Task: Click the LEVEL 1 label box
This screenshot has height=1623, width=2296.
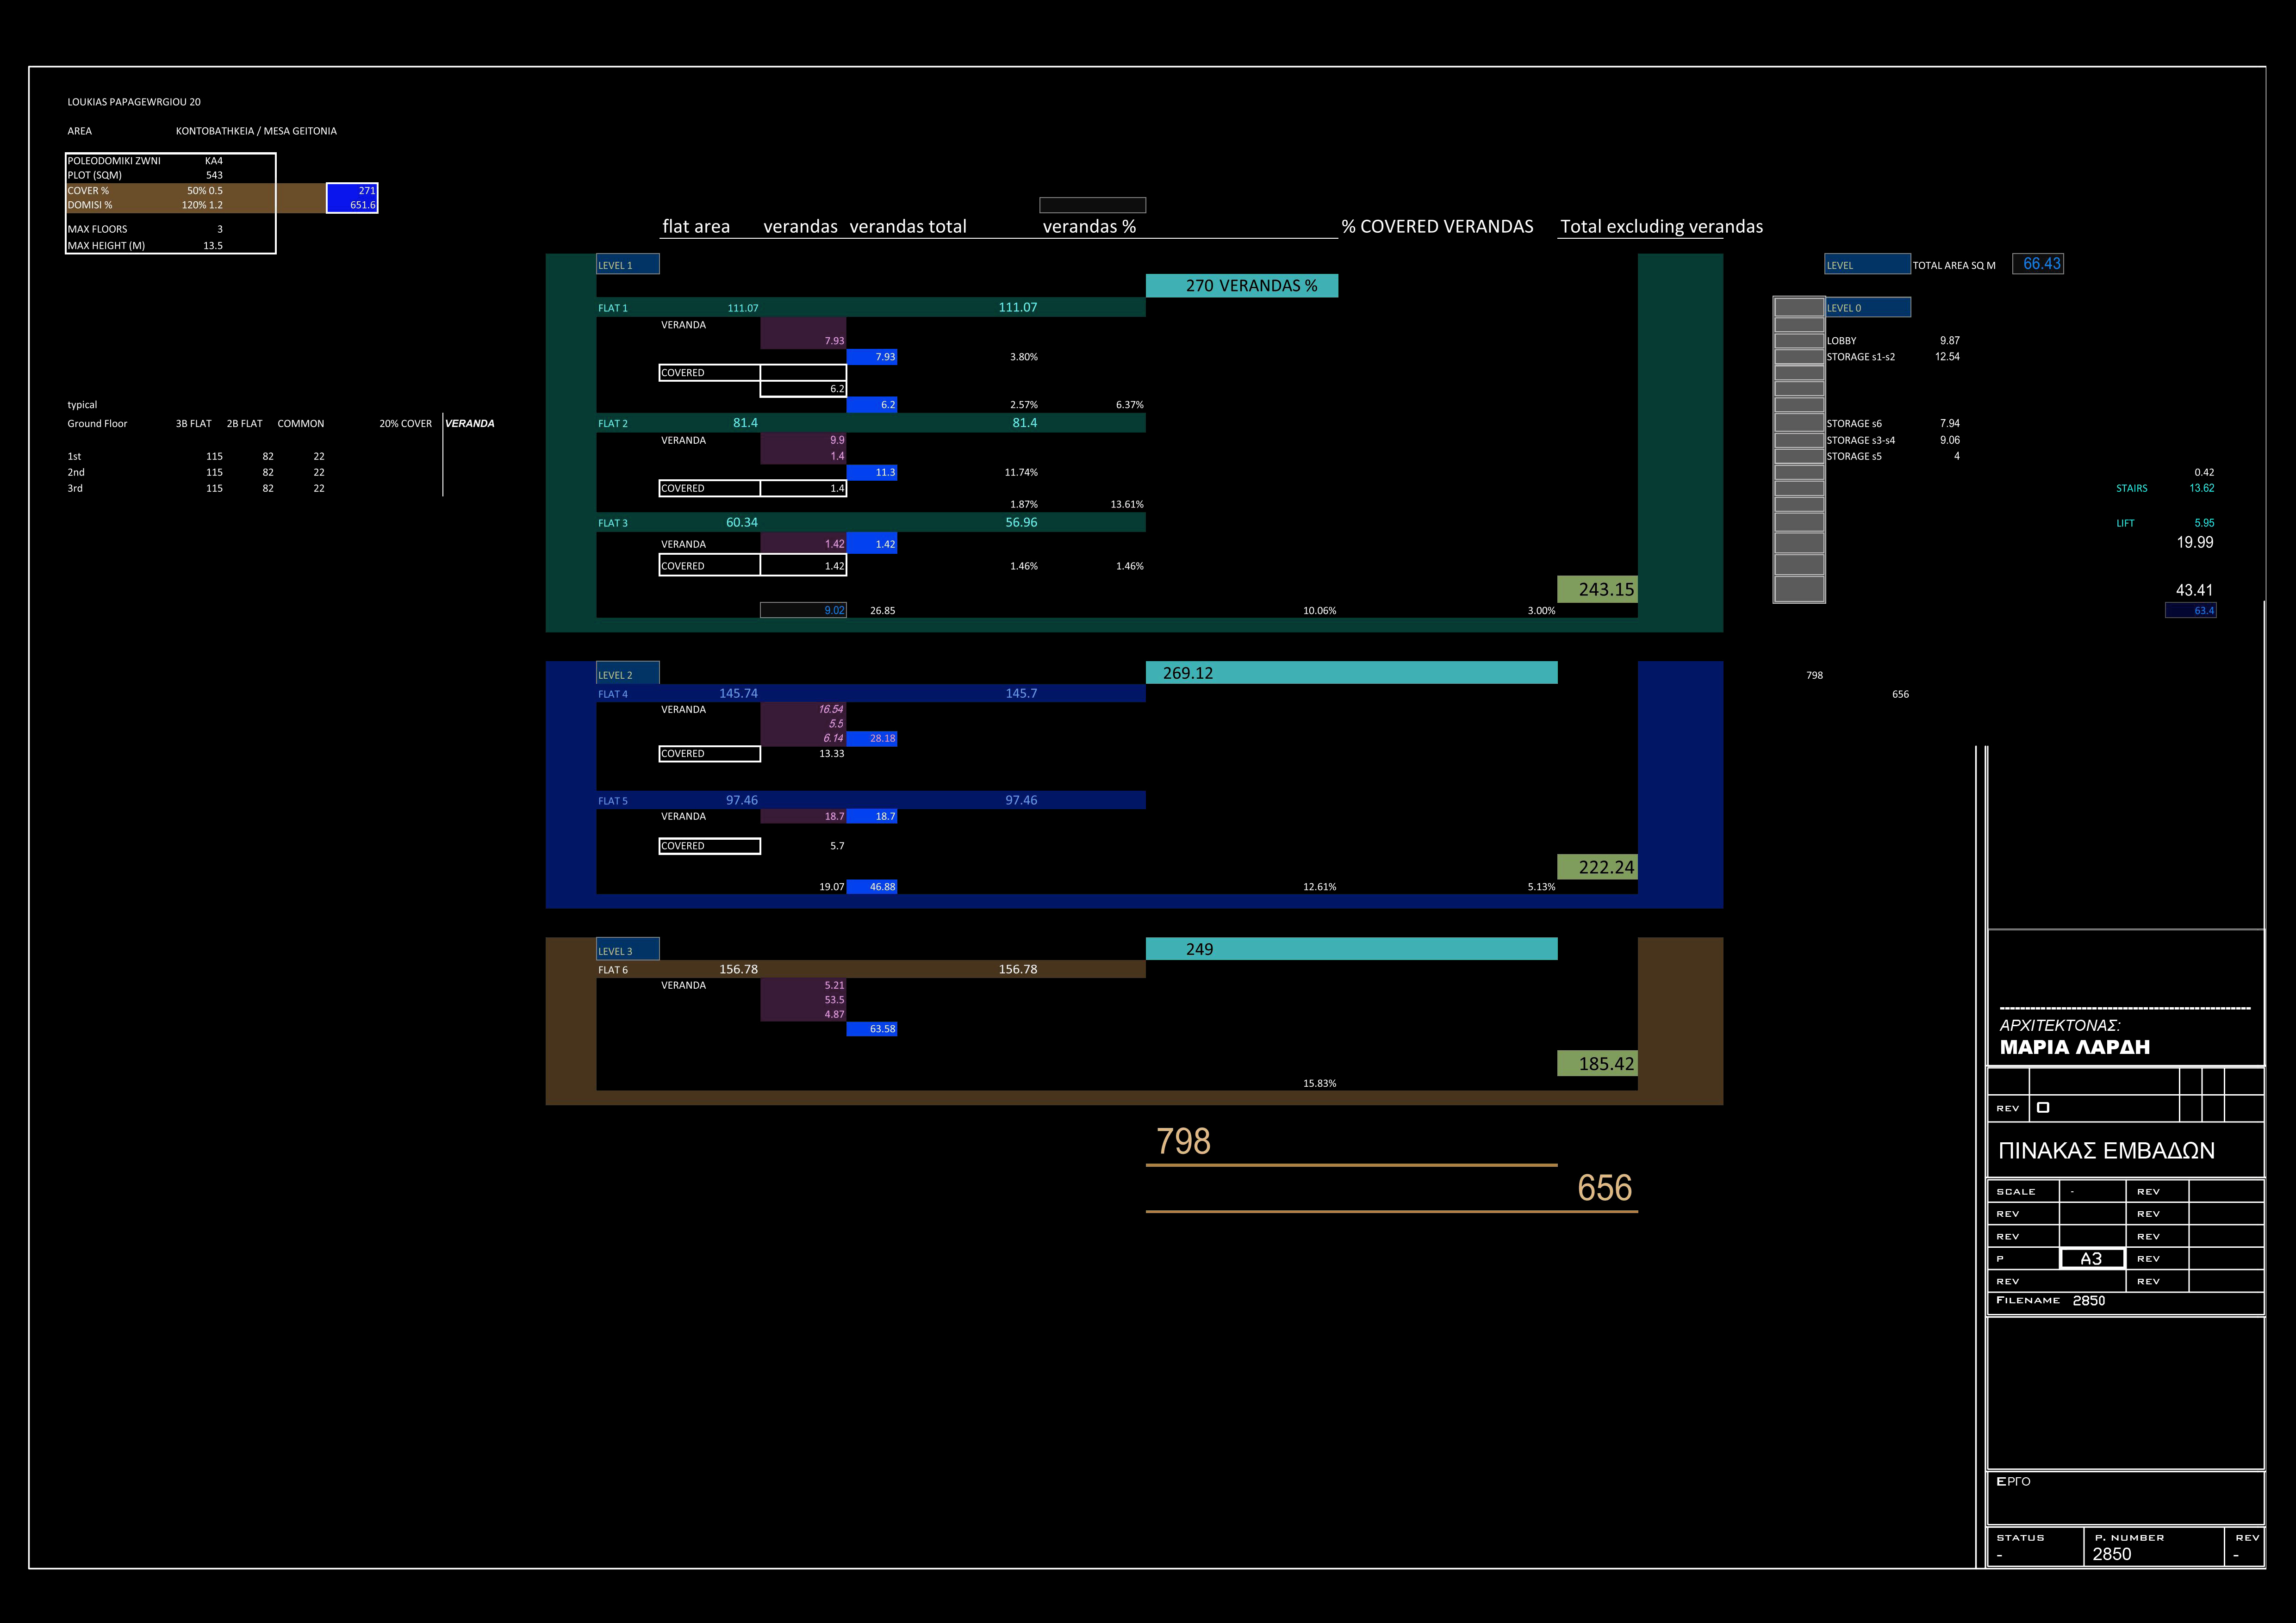Action: tap(627, 265)
